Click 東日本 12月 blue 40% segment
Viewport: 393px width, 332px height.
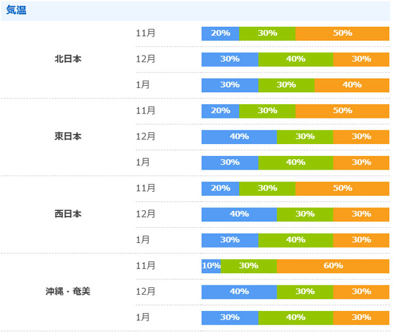pyautogui.click(x=239, y=137)
